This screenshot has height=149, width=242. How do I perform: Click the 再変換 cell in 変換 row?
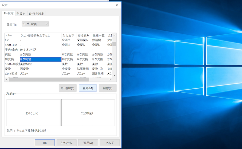pyautogui.click(x=25, y=69)
